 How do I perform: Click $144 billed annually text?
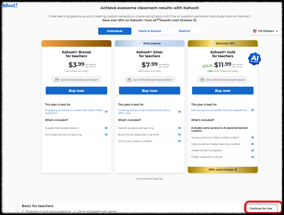226,71
